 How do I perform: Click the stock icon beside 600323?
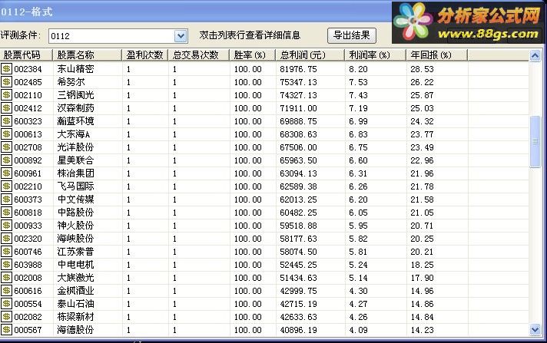tap(6, 121)
